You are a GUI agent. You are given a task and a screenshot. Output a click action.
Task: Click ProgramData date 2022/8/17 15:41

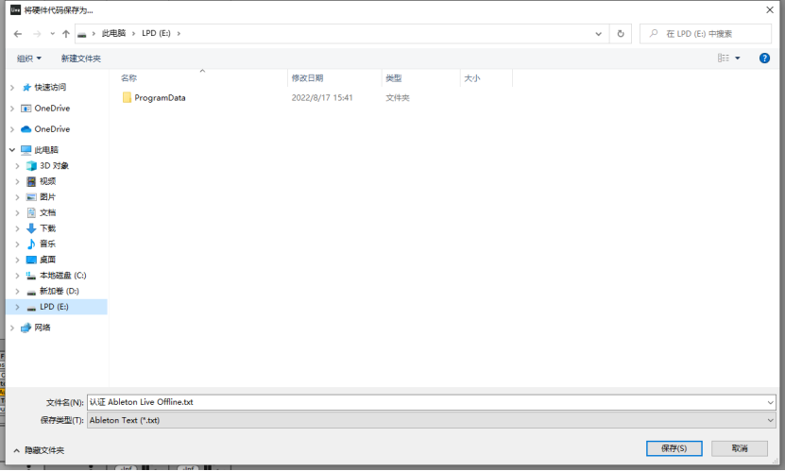[x=322, y=97]
